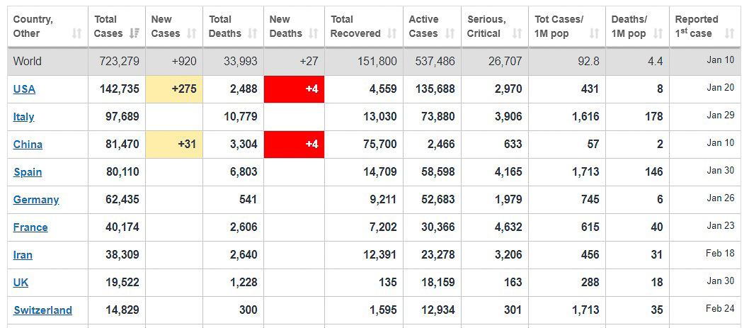
Task: Open the USA country link
Action: click(24, 89)
